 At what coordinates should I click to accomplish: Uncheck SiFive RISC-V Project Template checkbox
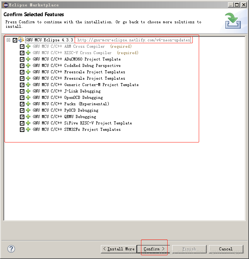coord(22,123)
